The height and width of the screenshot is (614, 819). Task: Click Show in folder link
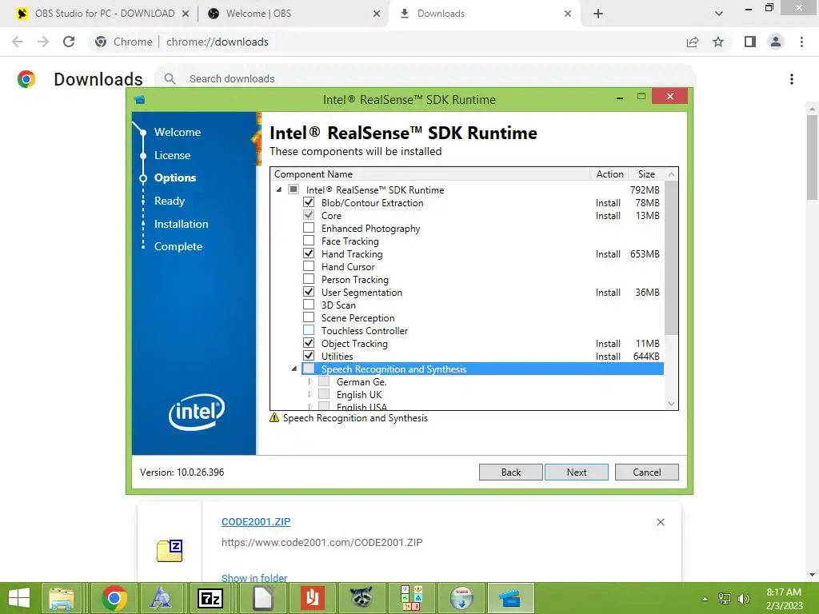pos(254,578)
